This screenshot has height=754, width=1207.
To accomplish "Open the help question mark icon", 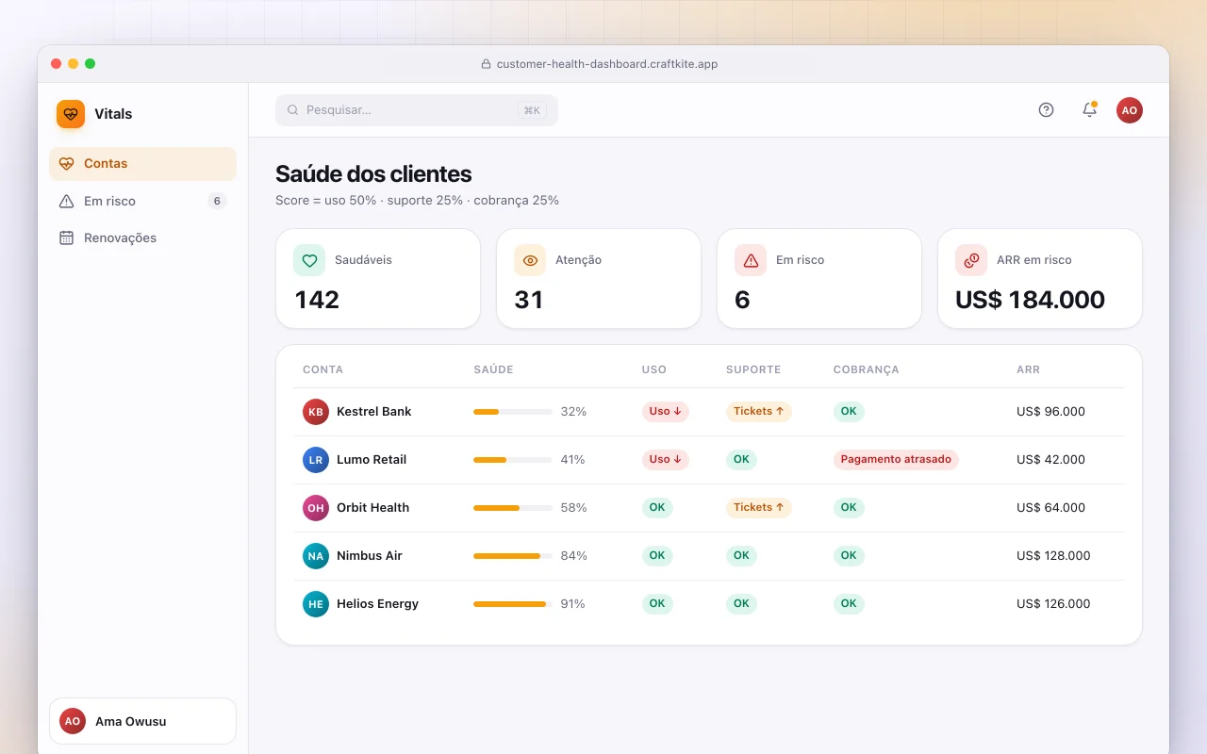I will point(1046,110).
